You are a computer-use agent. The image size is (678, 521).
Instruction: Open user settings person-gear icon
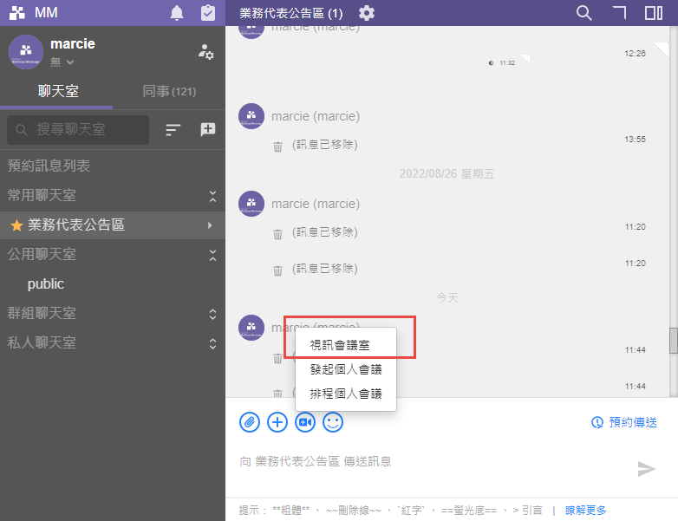206,52
